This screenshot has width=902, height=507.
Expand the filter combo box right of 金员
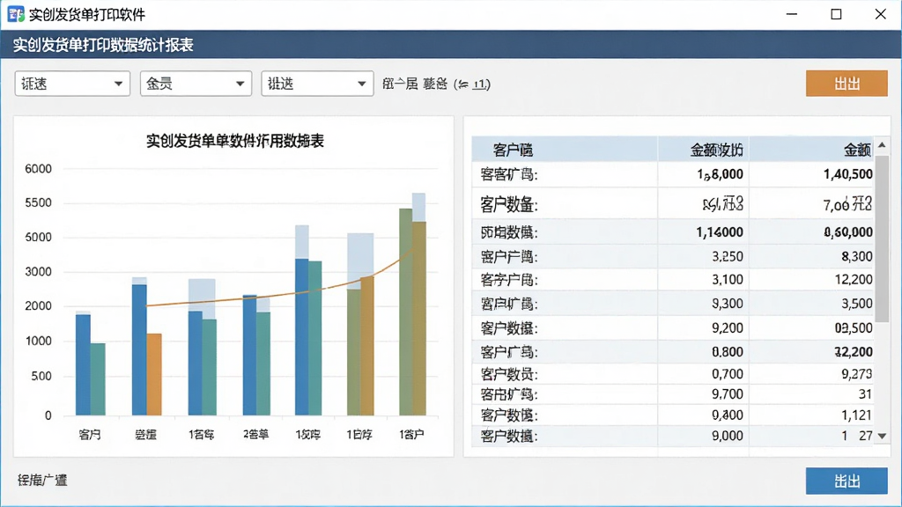click(317, 84)
